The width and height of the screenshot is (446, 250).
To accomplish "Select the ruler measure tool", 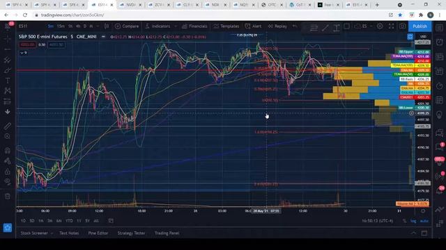I will pos(8,126).
